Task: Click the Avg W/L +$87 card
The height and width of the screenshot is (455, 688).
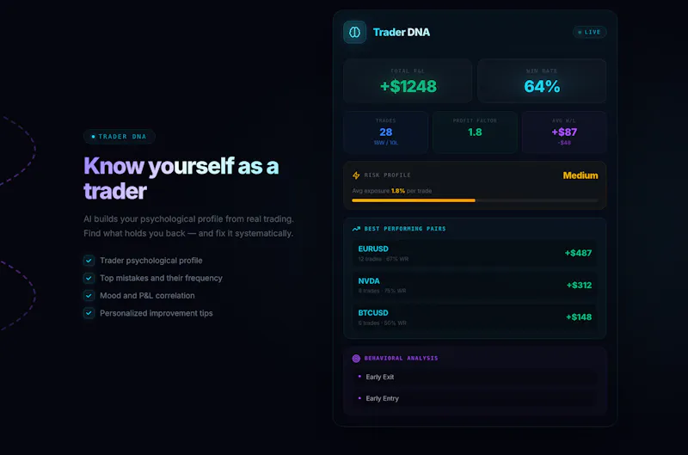Action: tap(564, 132)
